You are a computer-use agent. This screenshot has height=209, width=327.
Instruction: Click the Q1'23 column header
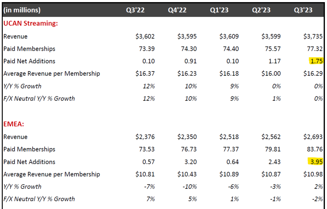pyautogui.click(x=219, y=10)
